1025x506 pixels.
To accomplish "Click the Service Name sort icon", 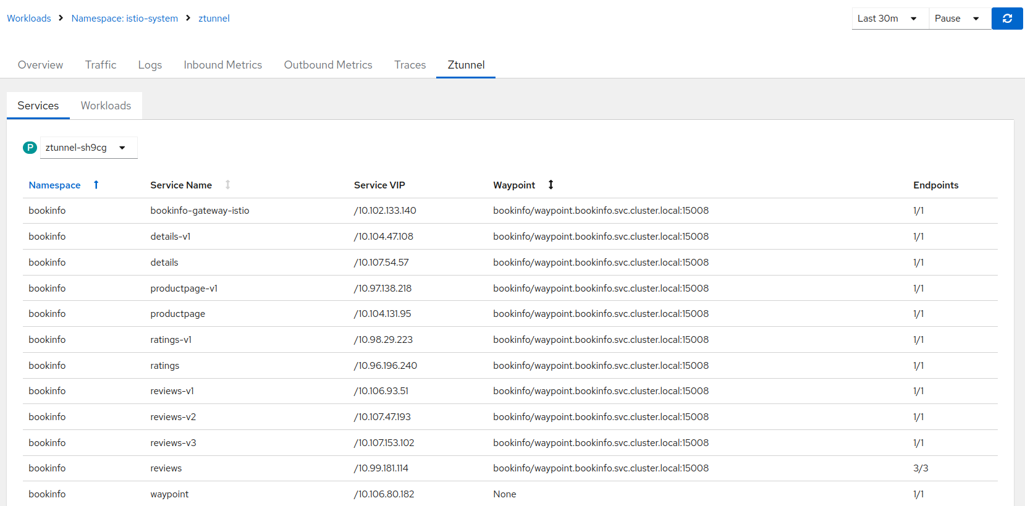I will click(227, 185).
